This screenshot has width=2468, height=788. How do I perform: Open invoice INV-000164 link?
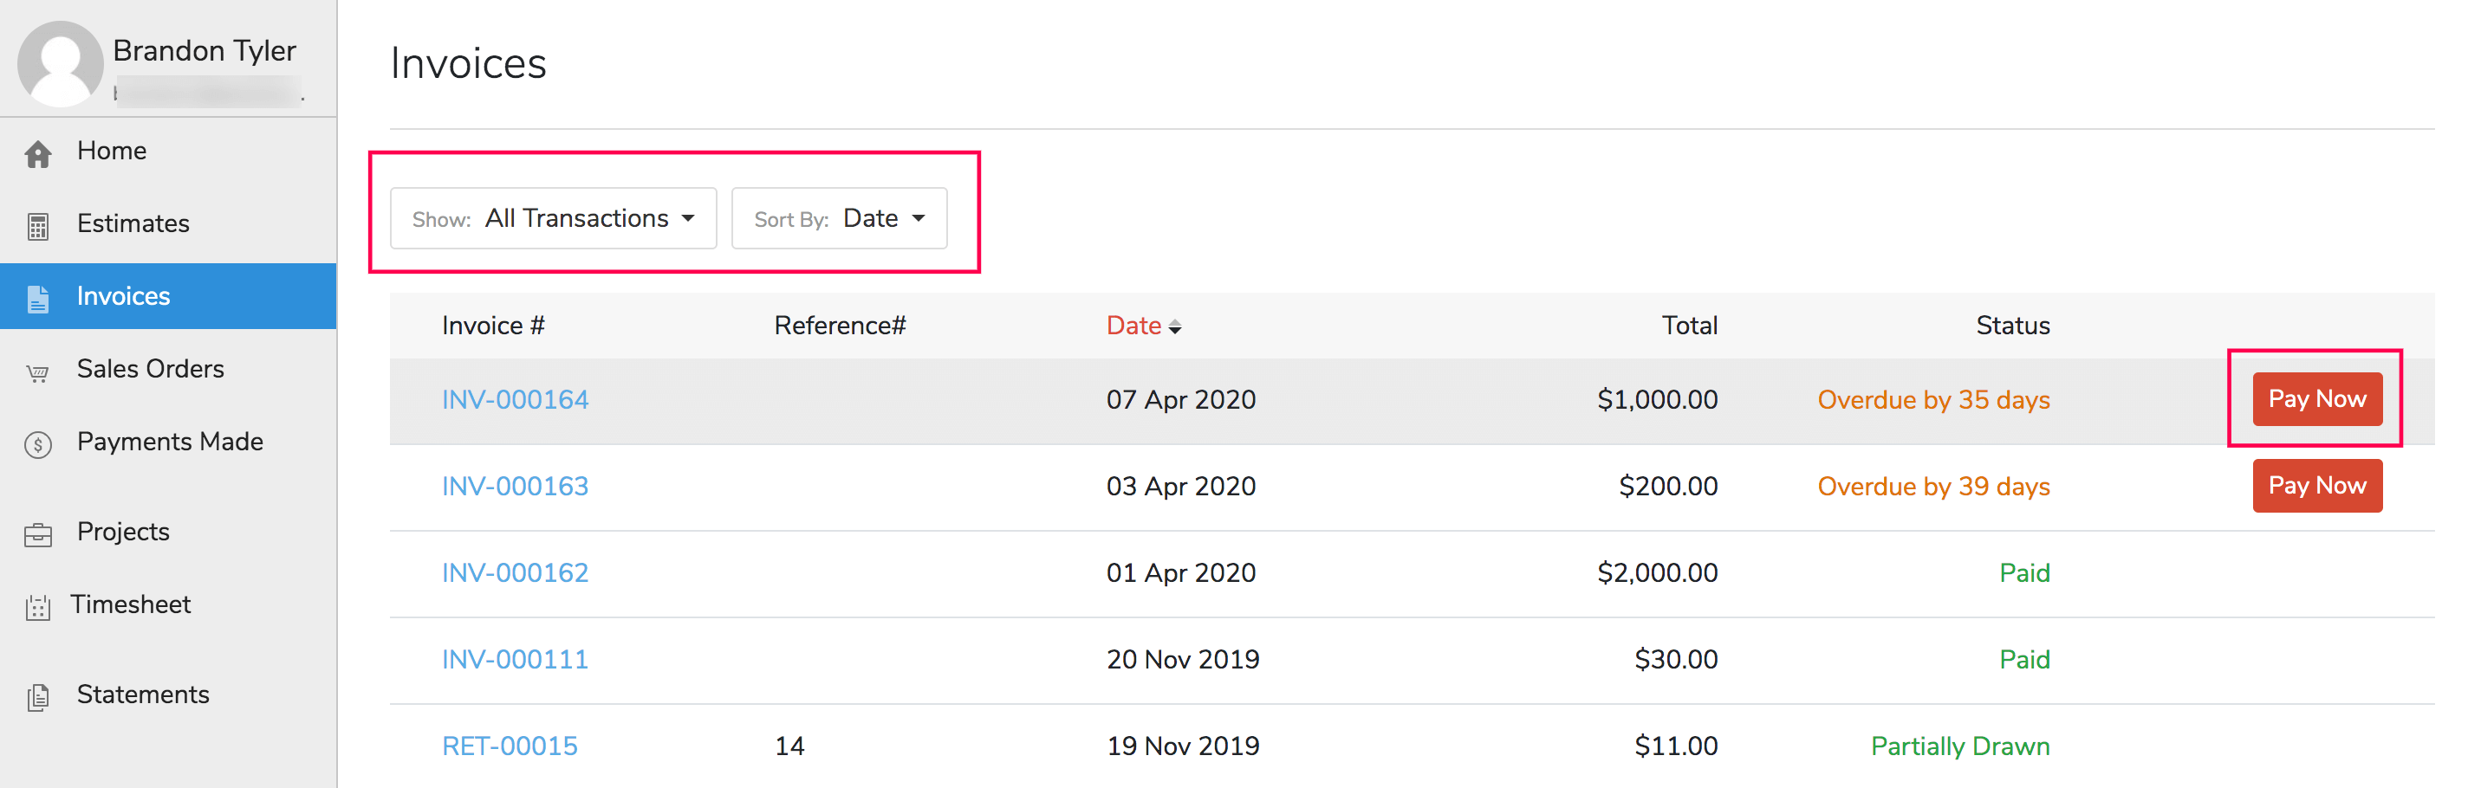click(515, 399)
